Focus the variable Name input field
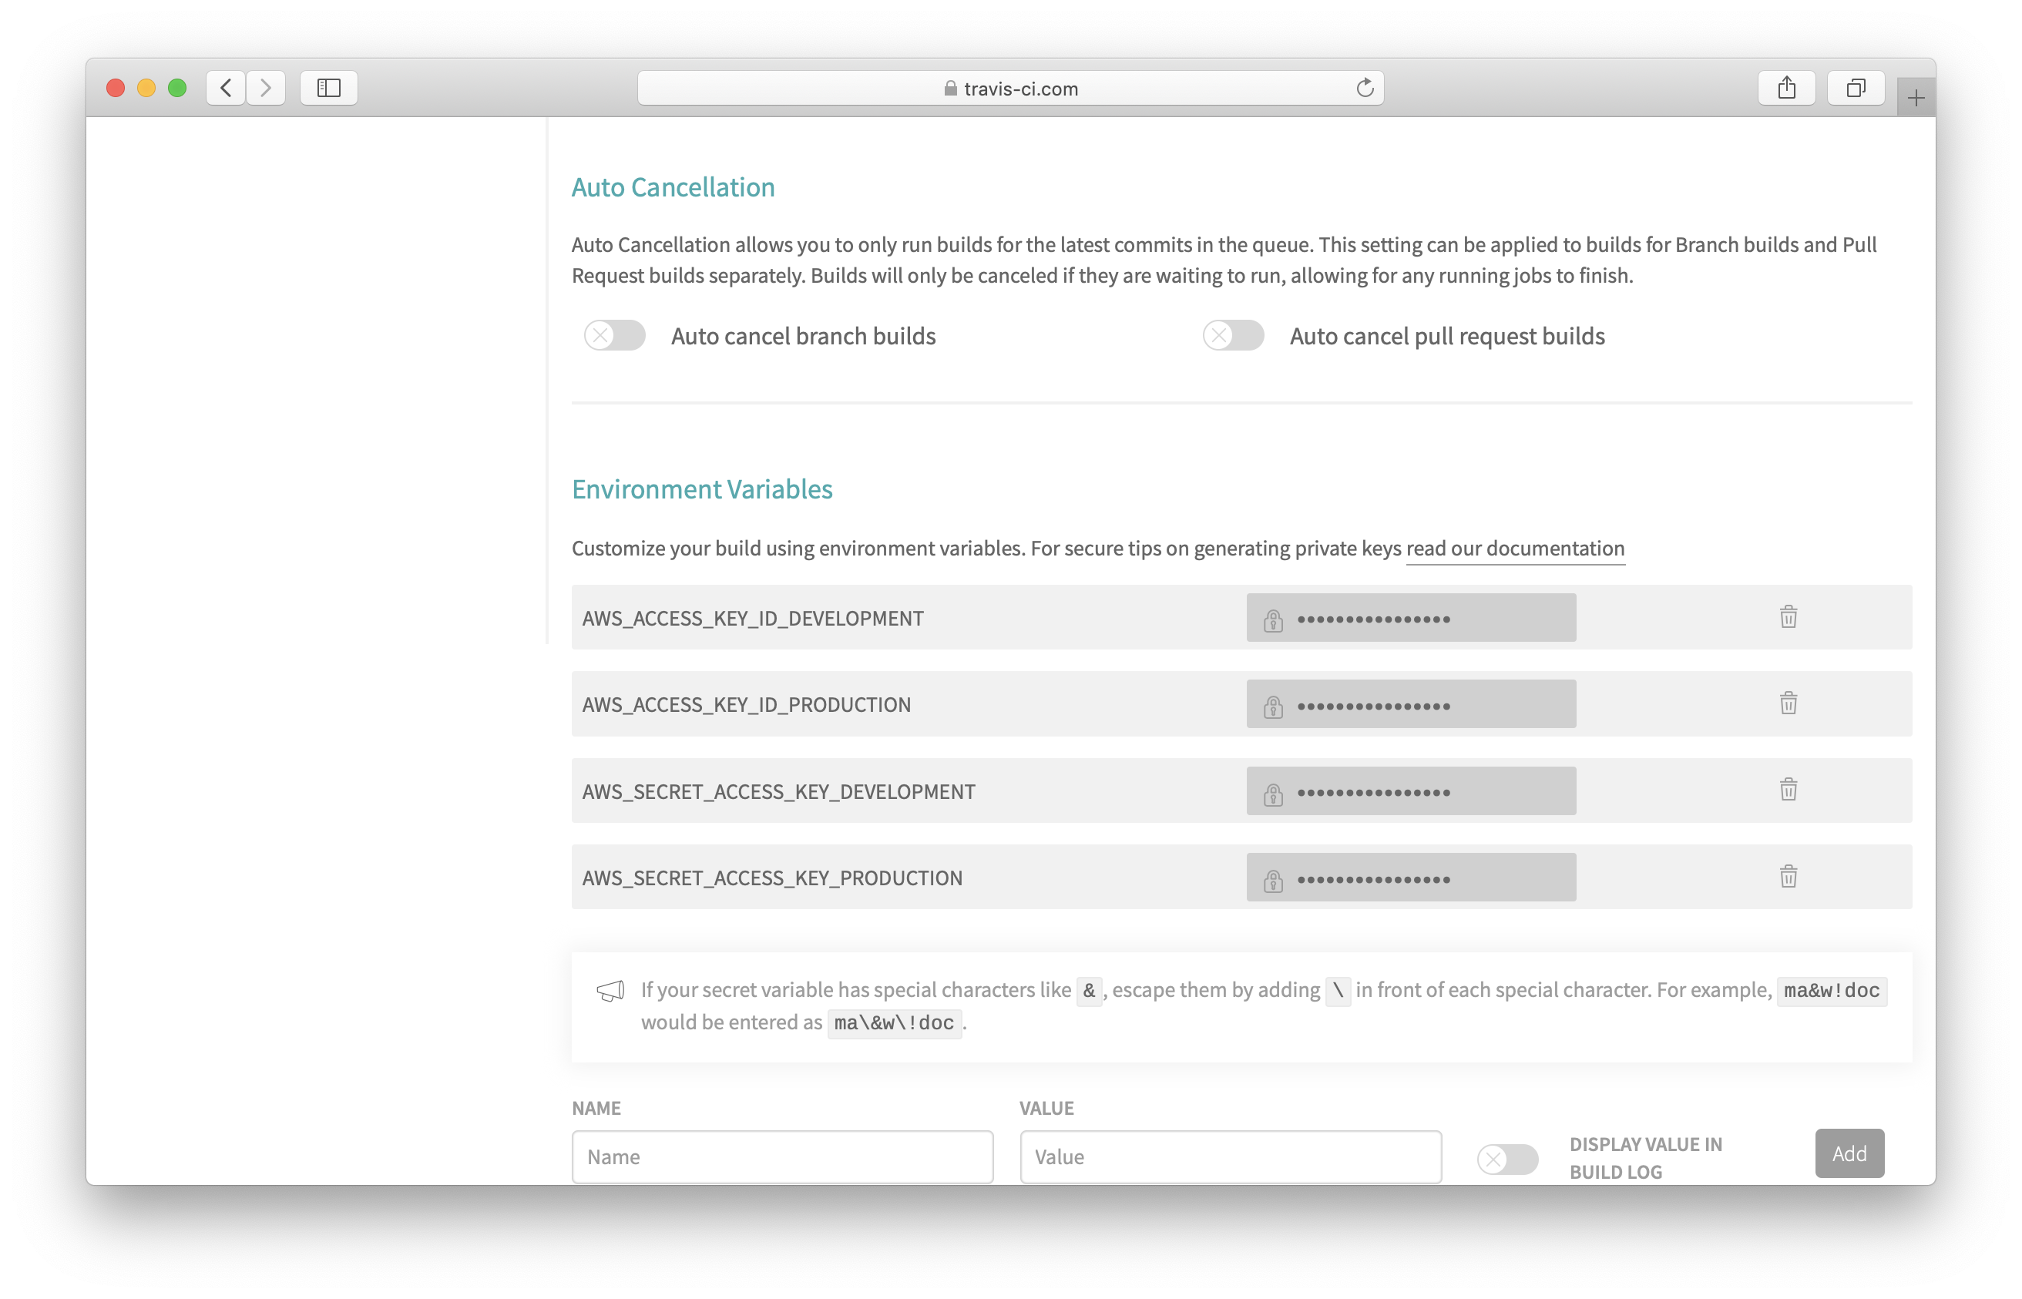The width and height of the screenshot is (2022, 1299). [x=782, y=1156]
